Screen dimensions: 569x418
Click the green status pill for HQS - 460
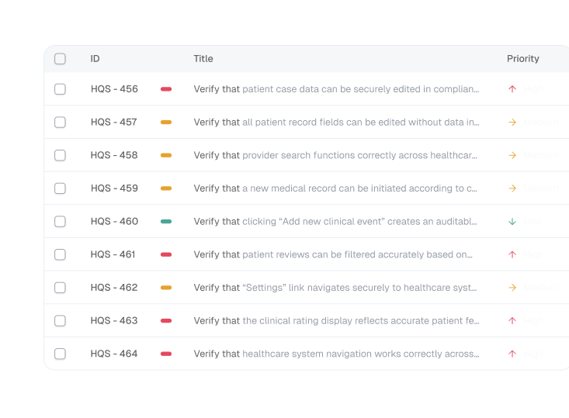pyautogui.click(x=166, y=222)
